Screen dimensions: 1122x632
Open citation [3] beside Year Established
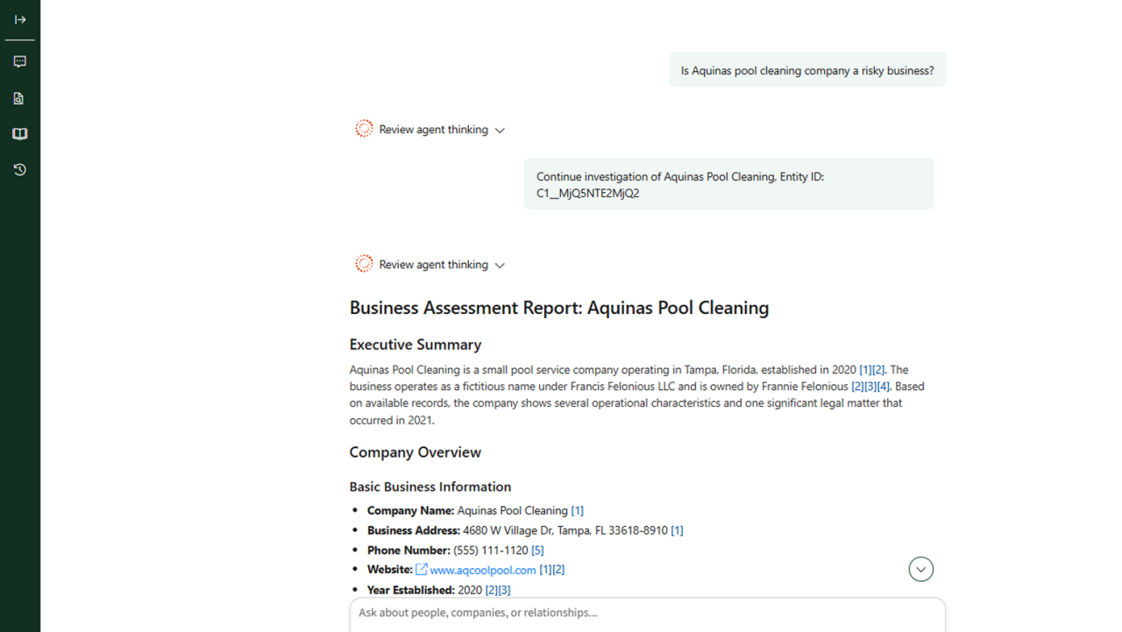coord(504,590)
